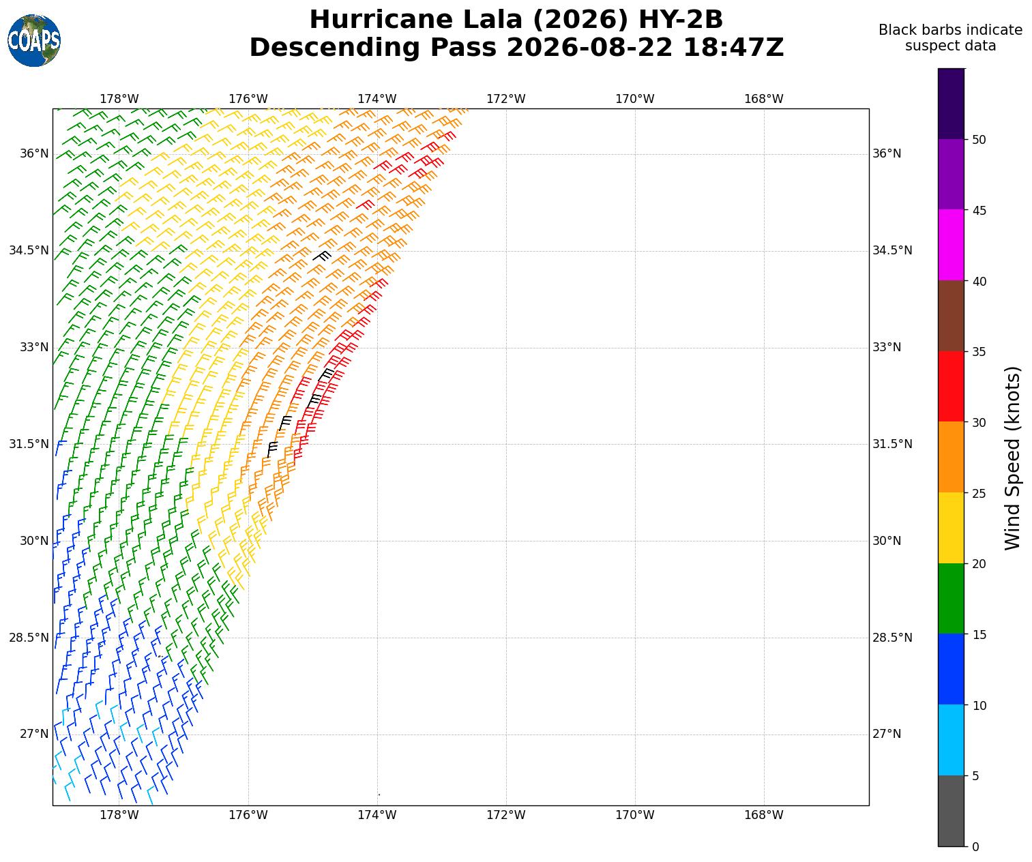The width and height of the screenshot is (1032, 862).
Task: Click the colorbar tick label 0
Action: tap(975, 847)
